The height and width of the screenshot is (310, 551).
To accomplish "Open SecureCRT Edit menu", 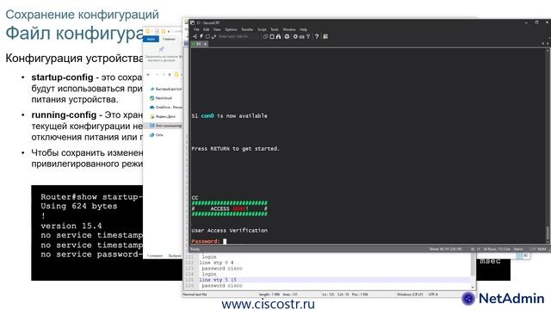I will [207, 29].
